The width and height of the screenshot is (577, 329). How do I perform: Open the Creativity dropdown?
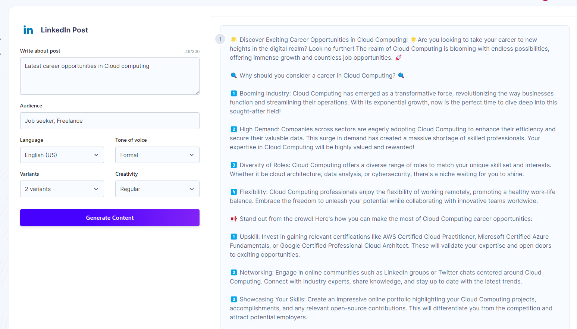pyautogui.click(x=157, y=189)
